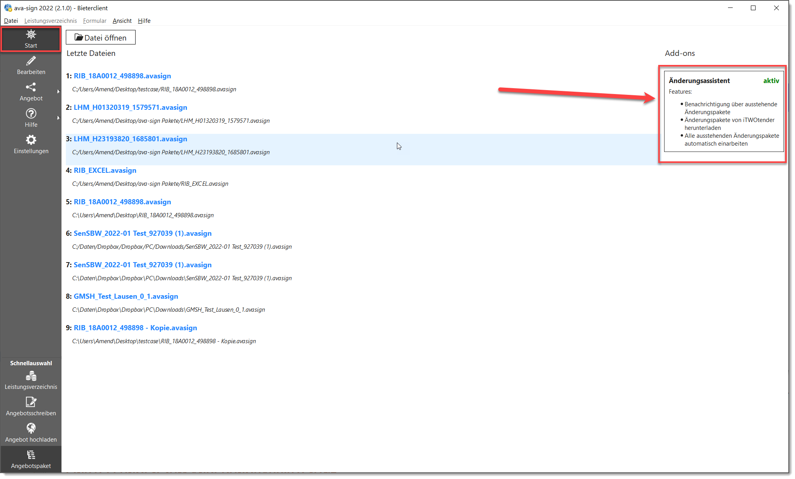The height and width of the screenshot is (479, 795).
Task: Open LHM_H23193820_1685801.avasign recent file
Action: point(130,139)
